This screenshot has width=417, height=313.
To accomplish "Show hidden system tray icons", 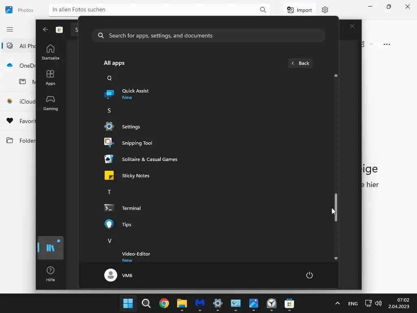I will pyautogui.click(x=338, y=303).
